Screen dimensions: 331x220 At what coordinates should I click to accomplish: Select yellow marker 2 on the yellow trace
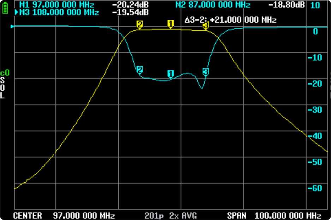point(140,25)
